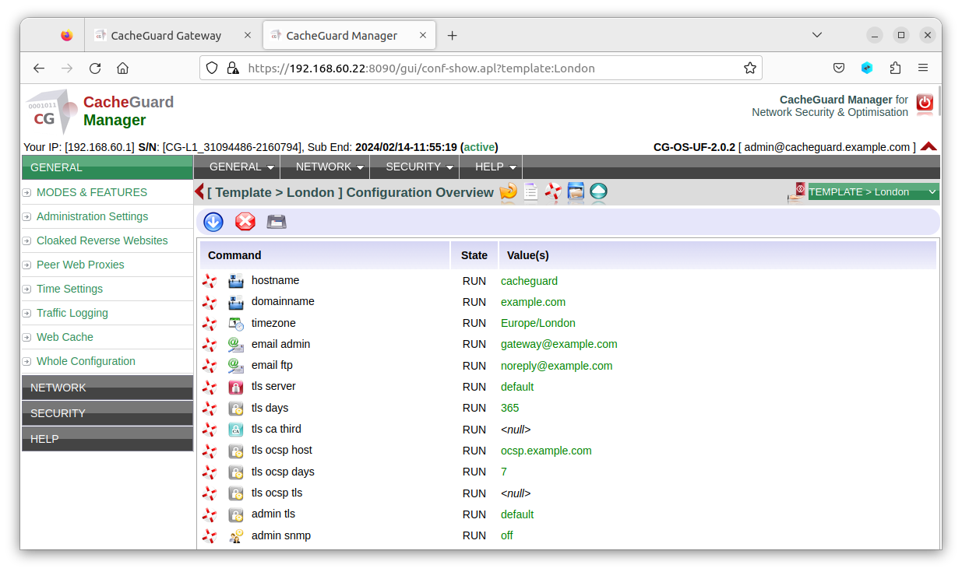Click red star icon in tls ocsp days row
The height and width of the screenshot is (572, 962).
(x=210, y=472)
